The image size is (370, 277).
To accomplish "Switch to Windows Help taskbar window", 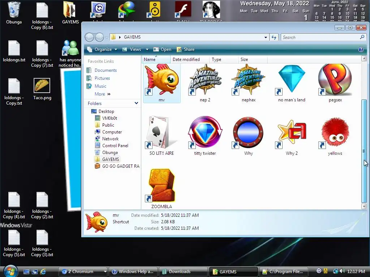I will (x=133, y=272).
